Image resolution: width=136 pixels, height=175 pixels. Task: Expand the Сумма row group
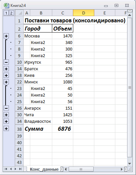(x=6, y=129)
